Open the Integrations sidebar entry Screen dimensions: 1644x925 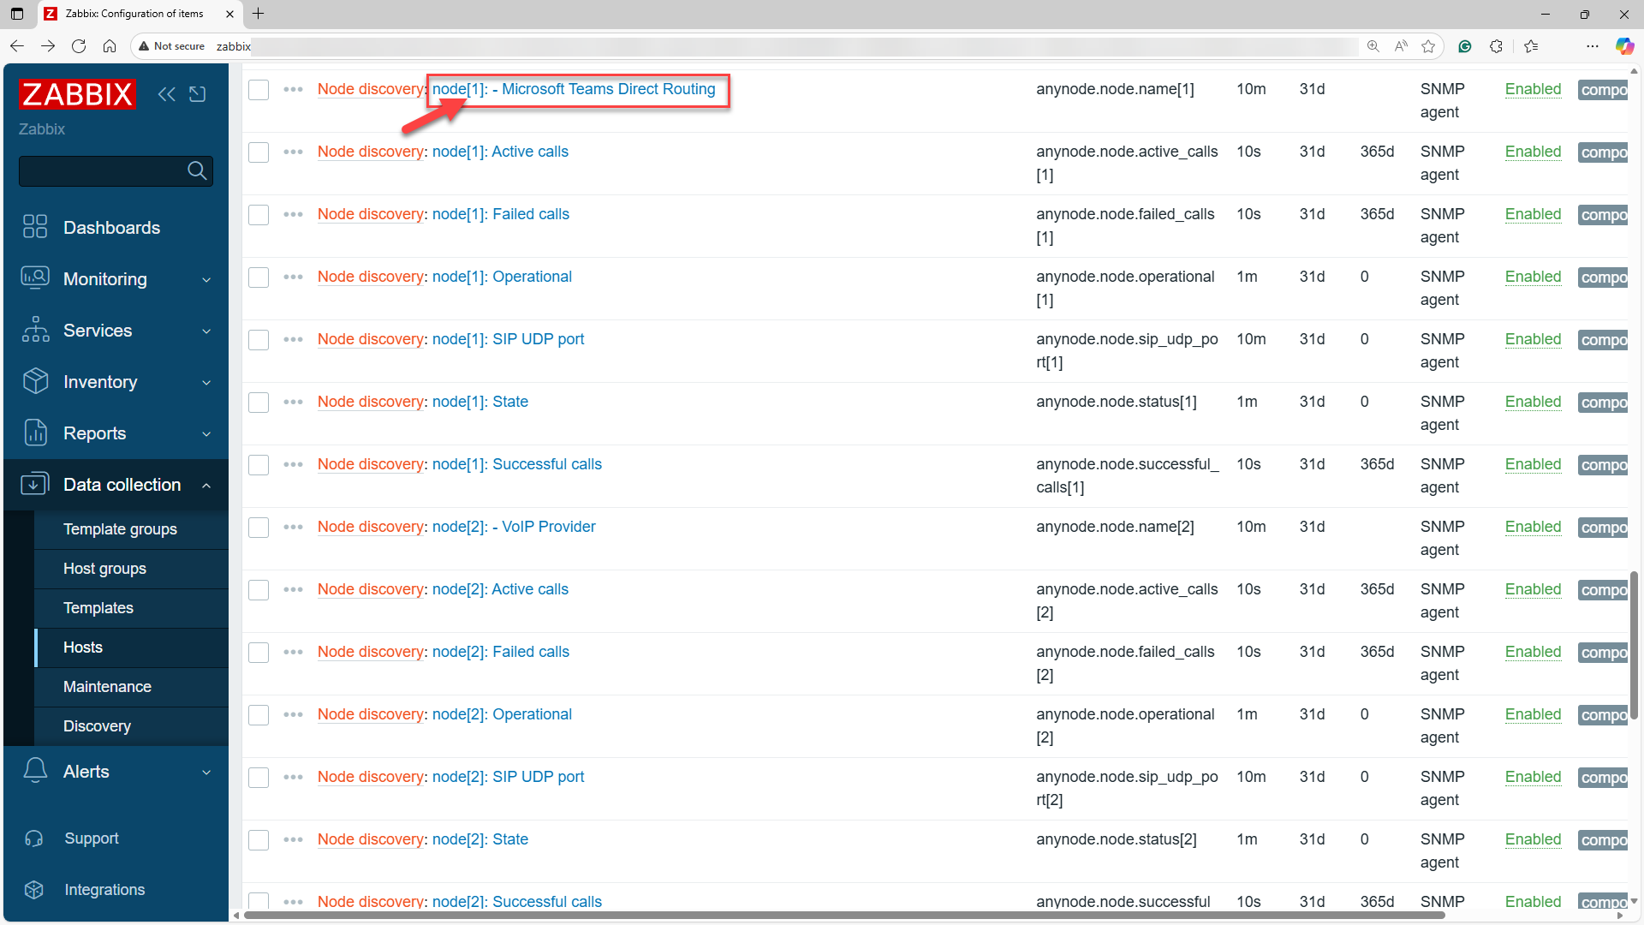tap(104, 890)
